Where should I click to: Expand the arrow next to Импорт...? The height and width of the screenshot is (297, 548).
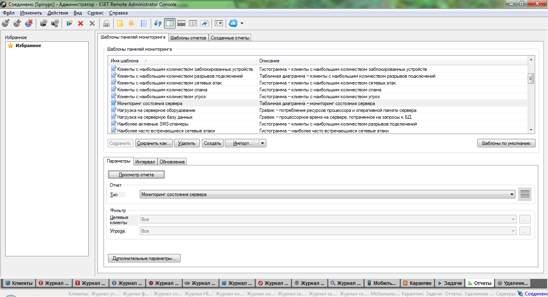[263, 143]
